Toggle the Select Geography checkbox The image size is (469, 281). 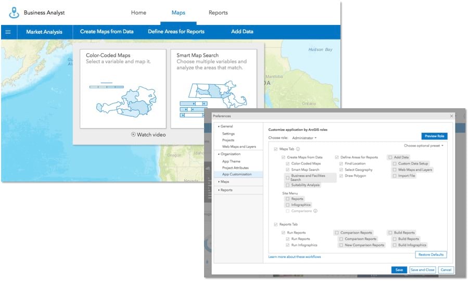(x=341, y=170)
